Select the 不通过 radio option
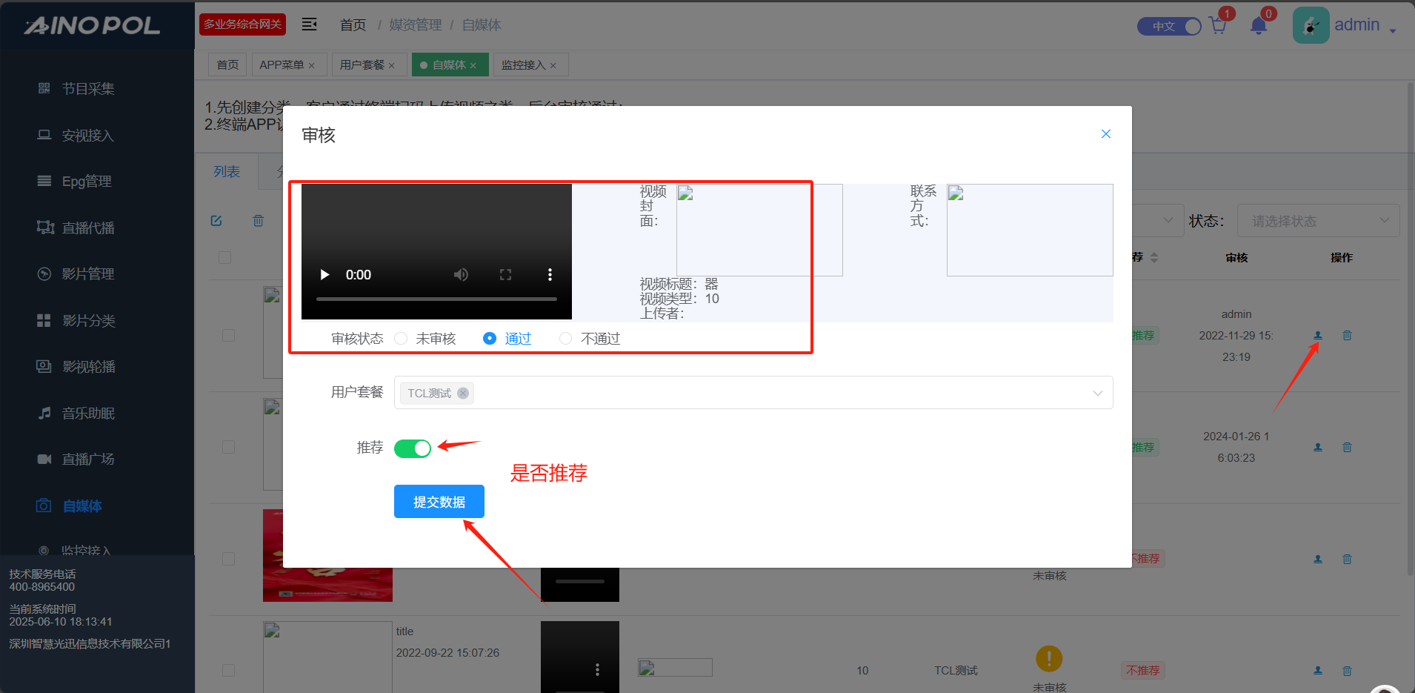1415x693 pixels. coord(566,339)
